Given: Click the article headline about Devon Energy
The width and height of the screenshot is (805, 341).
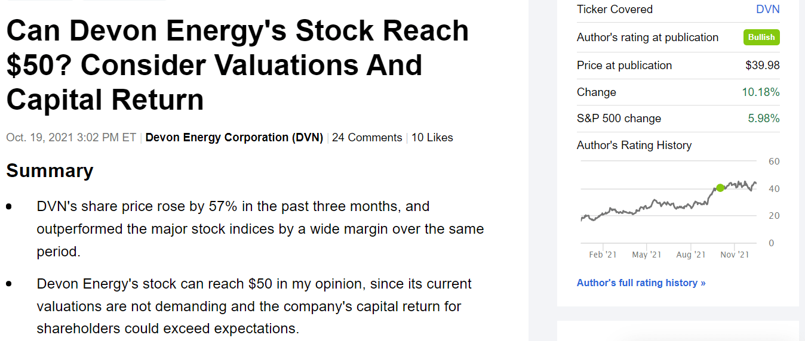Looking at the screenshot, I should [x=238, y=65].
